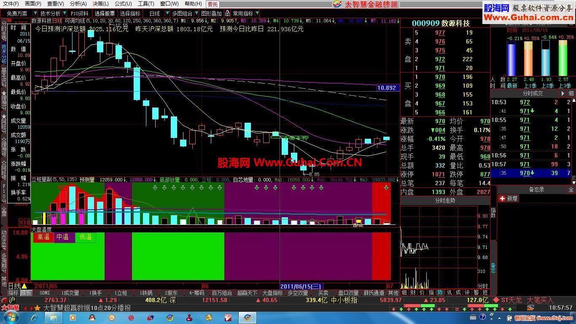Image resolution: width=576 pixels, height=324 pixels.
Task: Open the hamster taskbar icon
Action: click(208, 318)
